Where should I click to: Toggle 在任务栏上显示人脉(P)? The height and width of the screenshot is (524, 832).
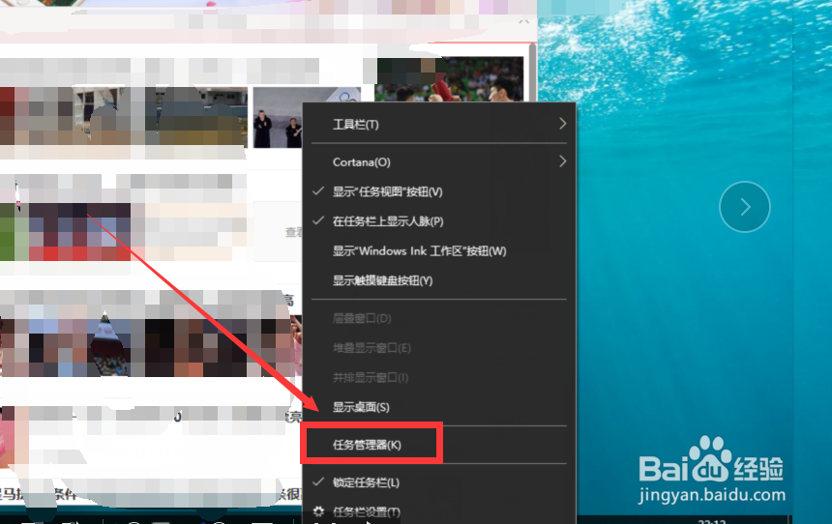[x=439, y=221]
